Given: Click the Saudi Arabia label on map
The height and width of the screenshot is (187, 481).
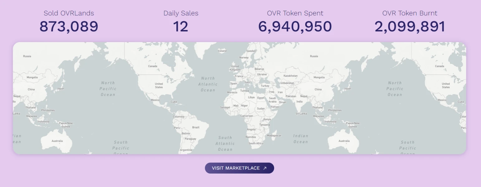Looking at the screenshot, I should click(x=272, y=100).
